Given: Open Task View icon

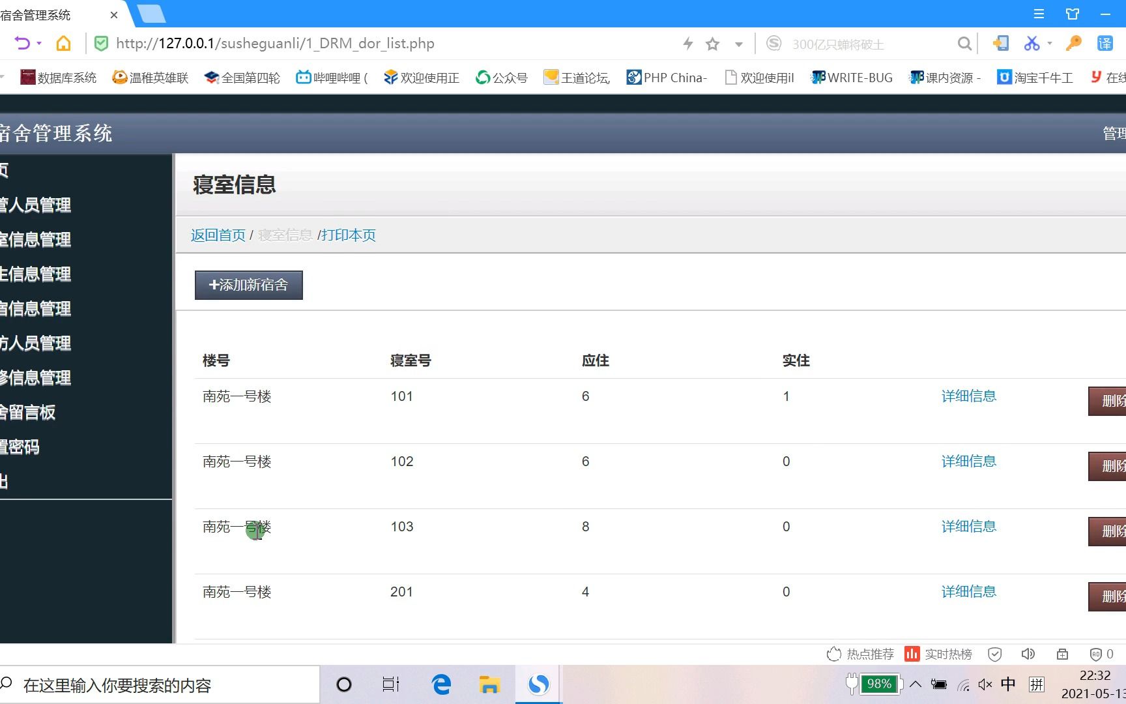Looking at the screenshot, I should 391,684.
